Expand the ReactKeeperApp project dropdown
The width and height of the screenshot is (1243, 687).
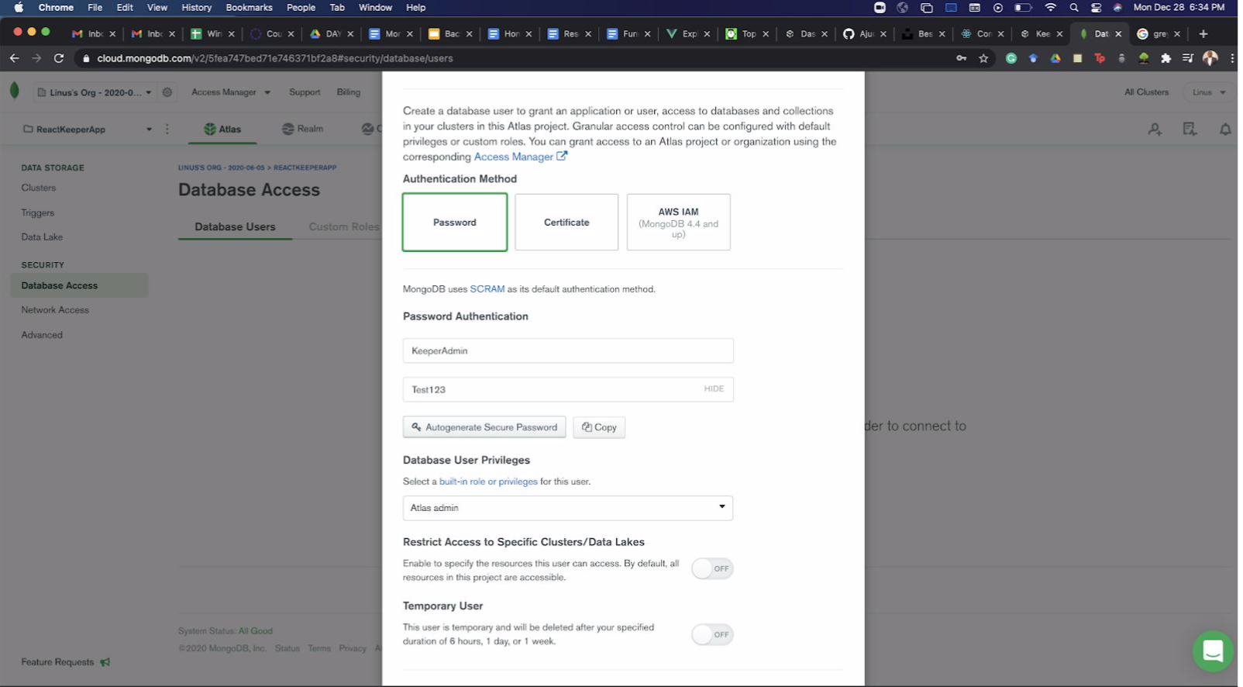[150, 129]
